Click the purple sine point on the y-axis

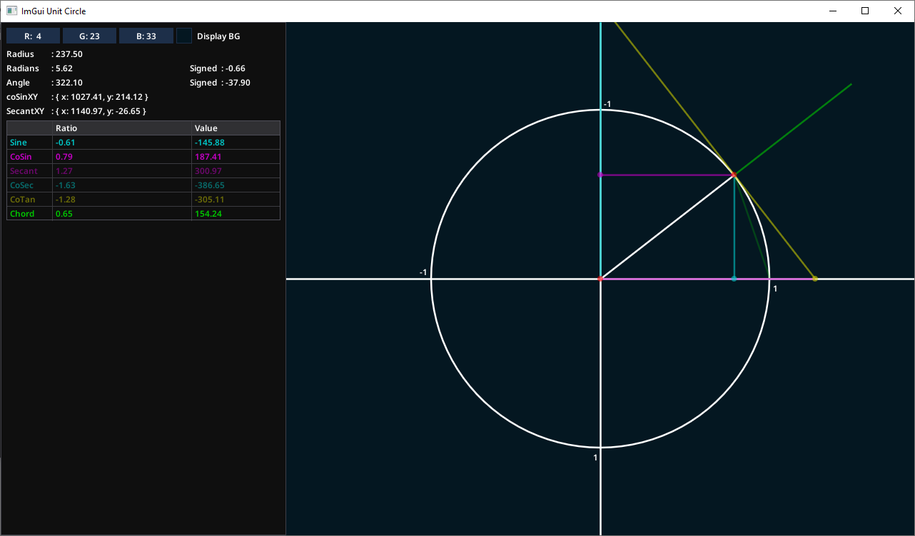coord(600,175)
